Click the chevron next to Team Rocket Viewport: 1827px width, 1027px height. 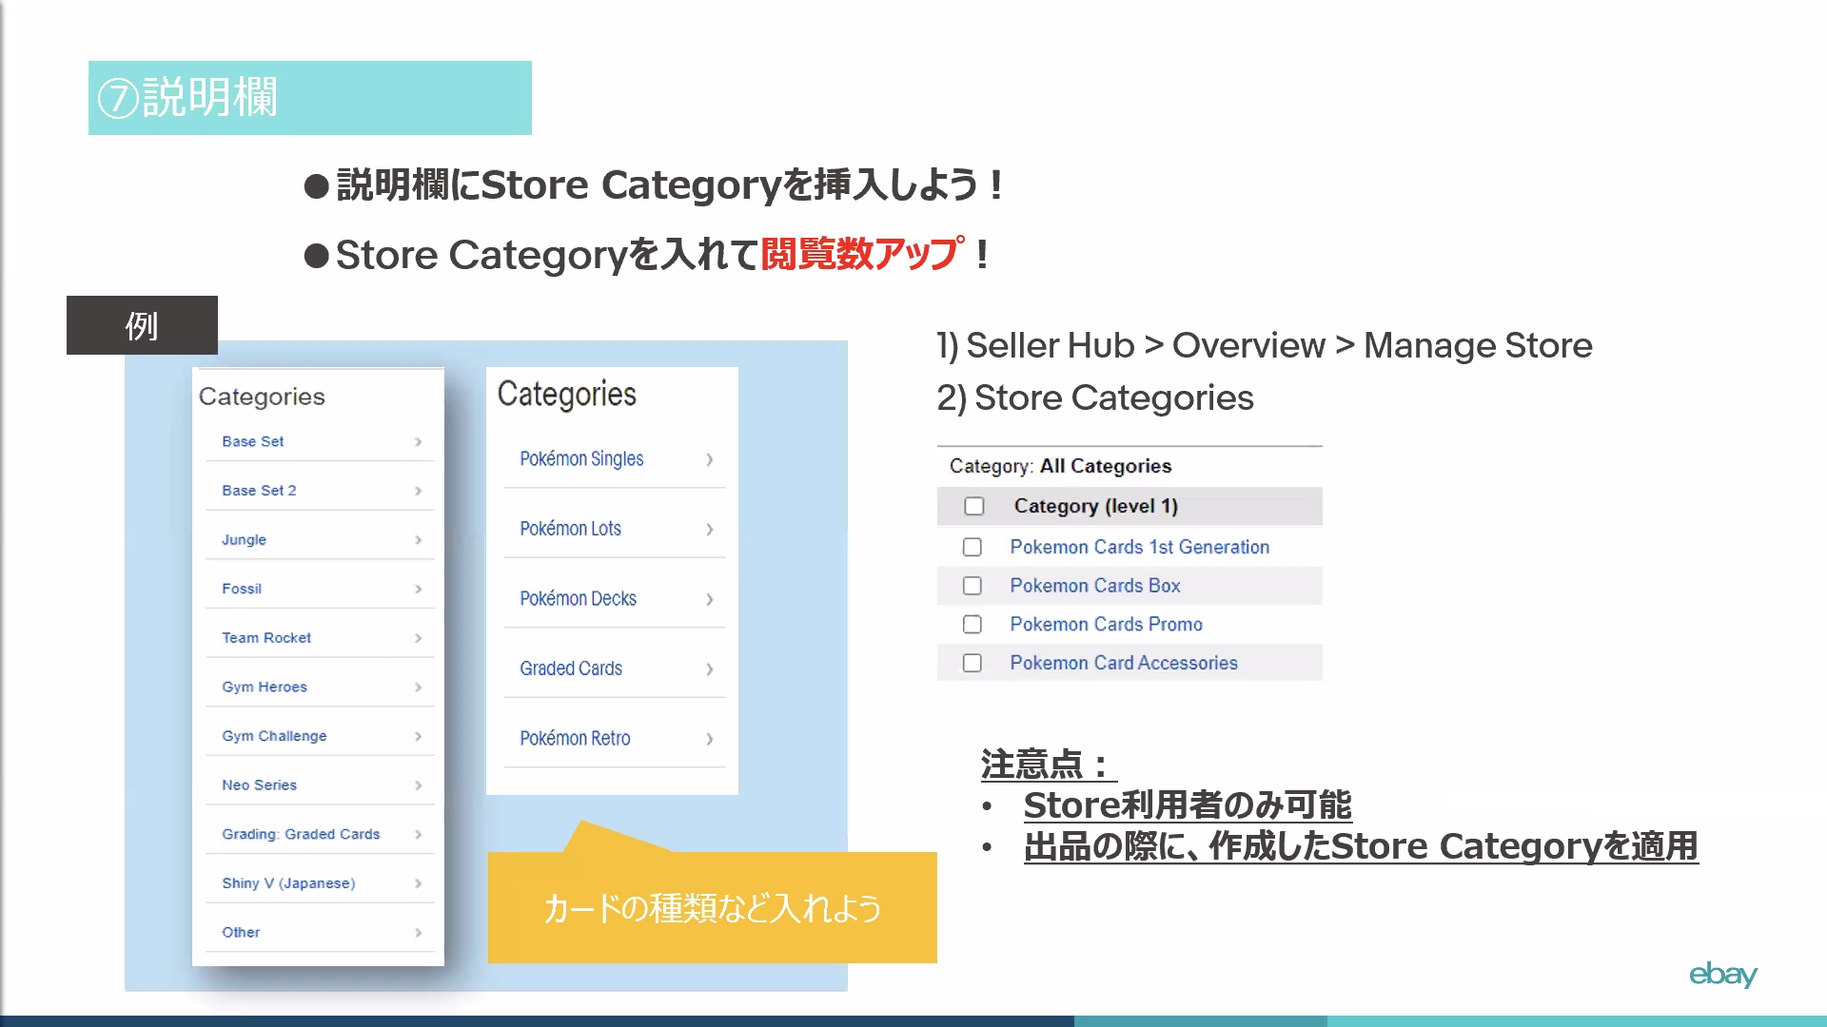418,638
